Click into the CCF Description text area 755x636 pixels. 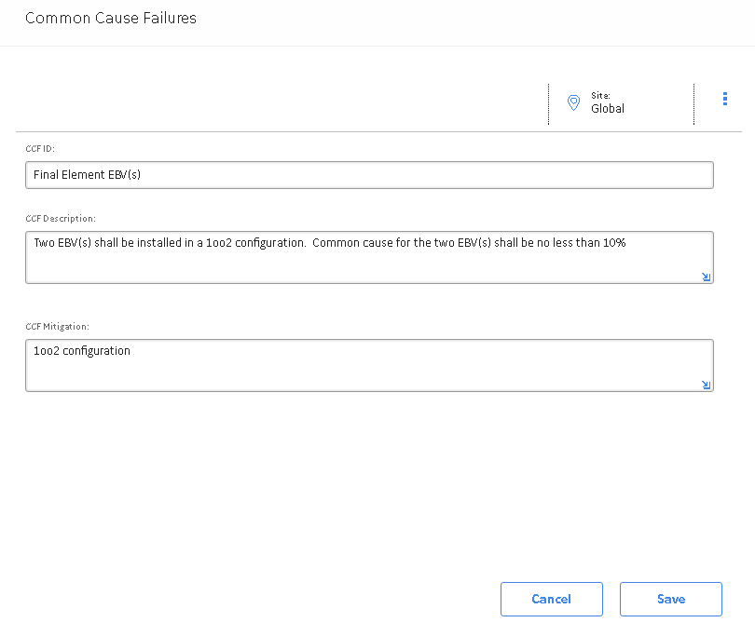[369, 257]
